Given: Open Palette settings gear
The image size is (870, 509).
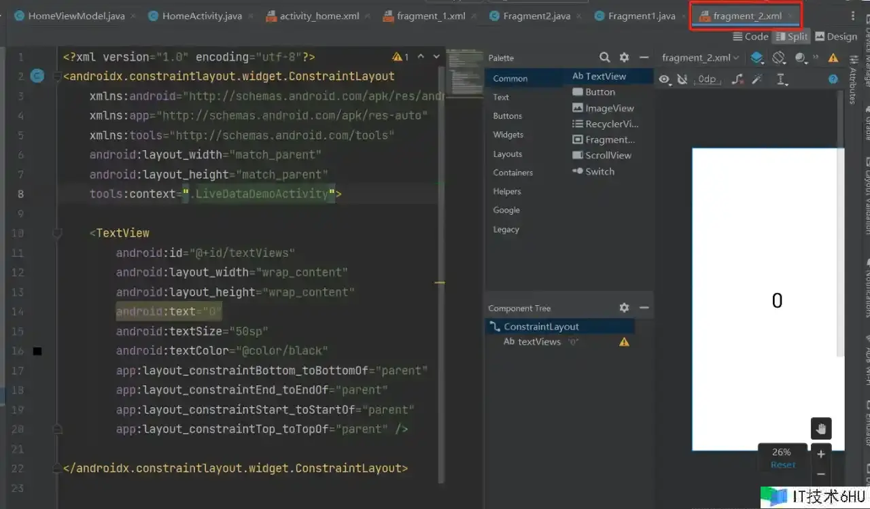Looking at the screenshot, I should [624, 58].
